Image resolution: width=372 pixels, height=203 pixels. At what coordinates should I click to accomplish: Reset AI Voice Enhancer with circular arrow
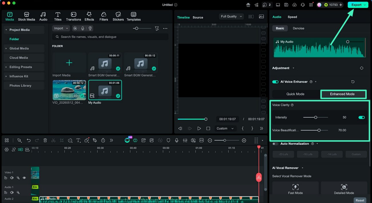coord(353,82)
